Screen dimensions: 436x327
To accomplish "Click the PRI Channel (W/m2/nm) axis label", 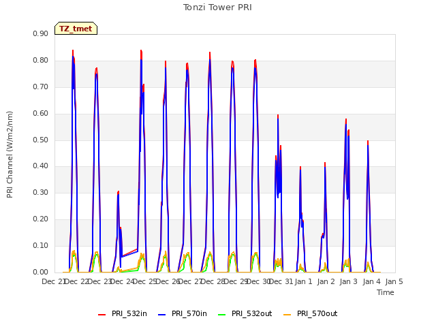I will point(10,155).
